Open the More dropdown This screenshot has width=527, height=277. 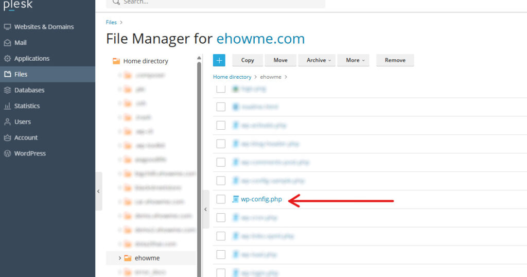click(x=353, y=60)
